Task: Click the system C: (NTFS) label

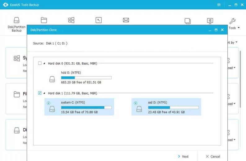Action: 73,102
